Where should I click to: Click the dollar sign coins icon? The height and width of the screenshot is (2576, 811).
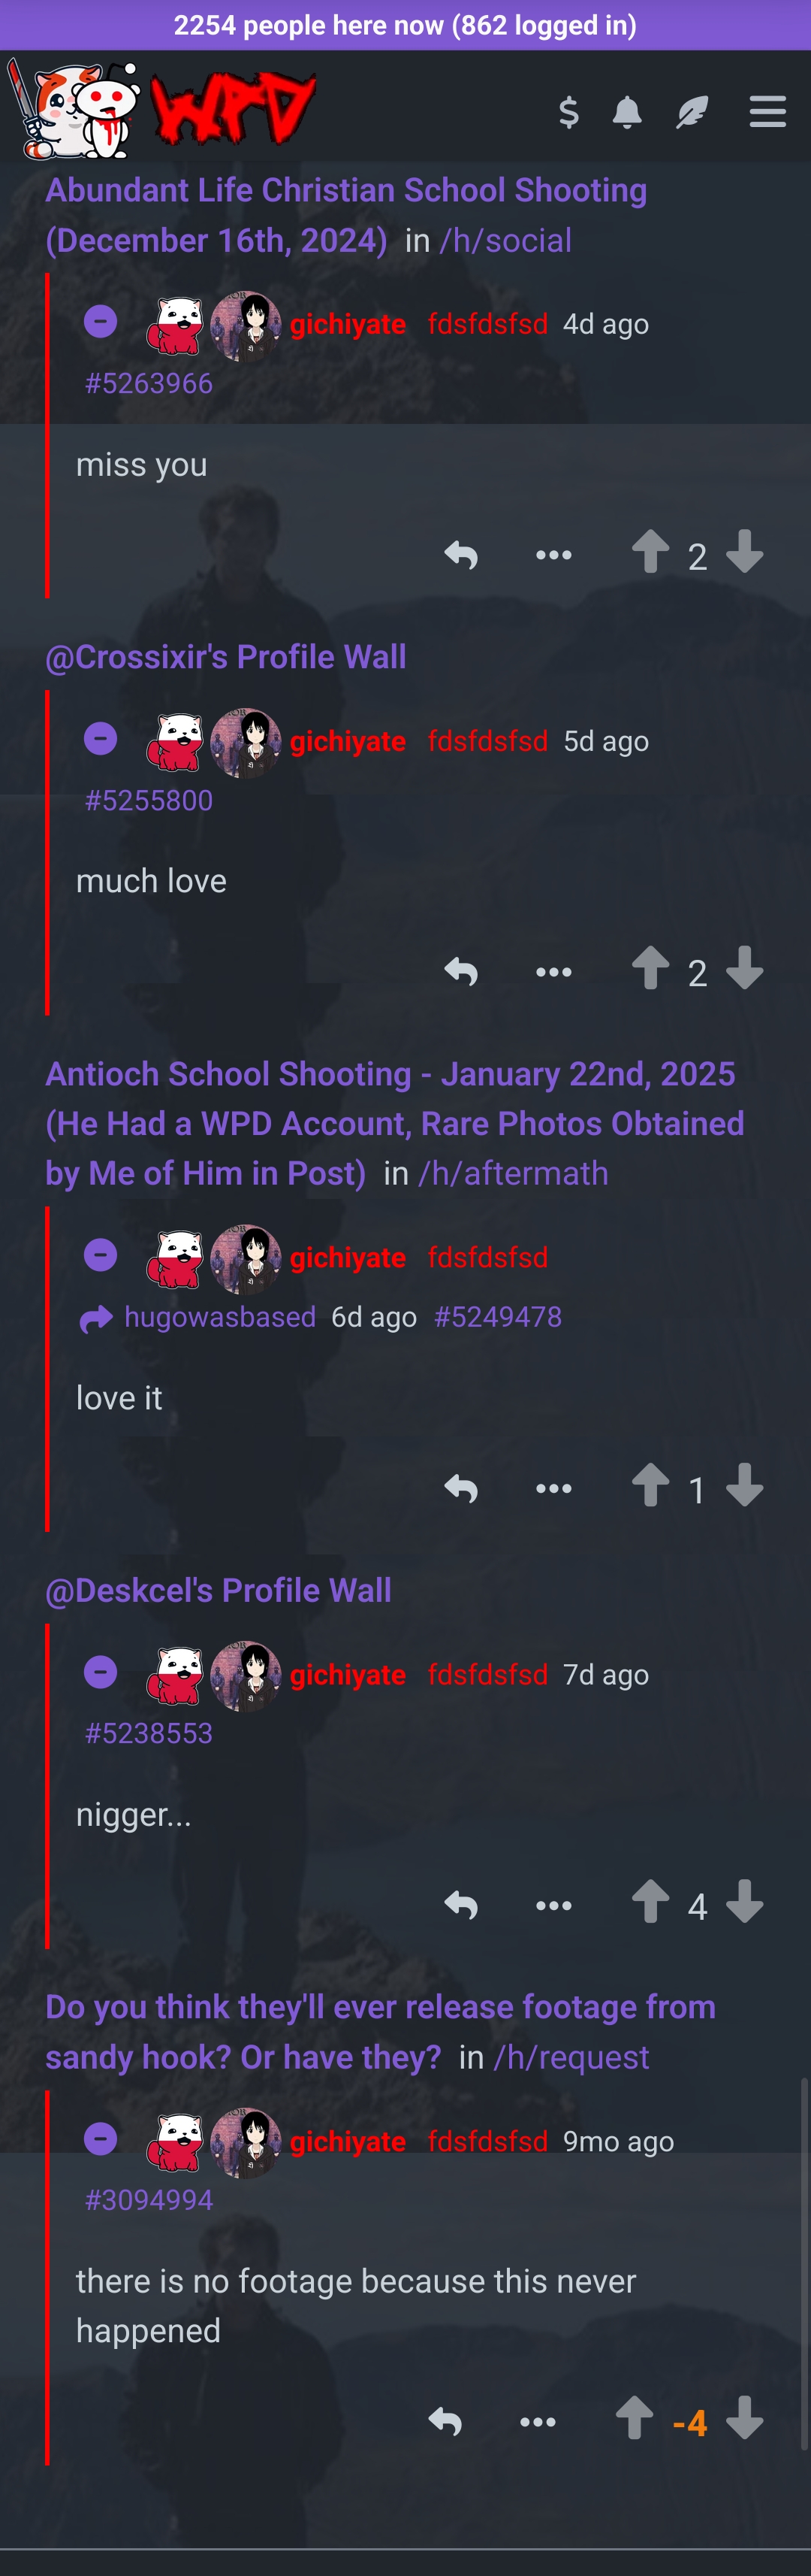(568, 112)
